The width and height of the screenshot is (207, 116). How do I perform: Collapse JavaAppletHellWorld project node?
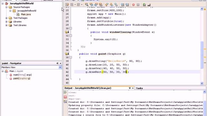tap(3, 4)
